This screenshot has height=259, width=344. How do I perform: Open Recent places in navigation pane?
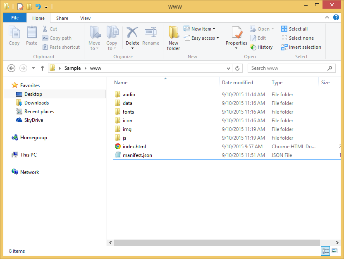click(x=35, y=111)
